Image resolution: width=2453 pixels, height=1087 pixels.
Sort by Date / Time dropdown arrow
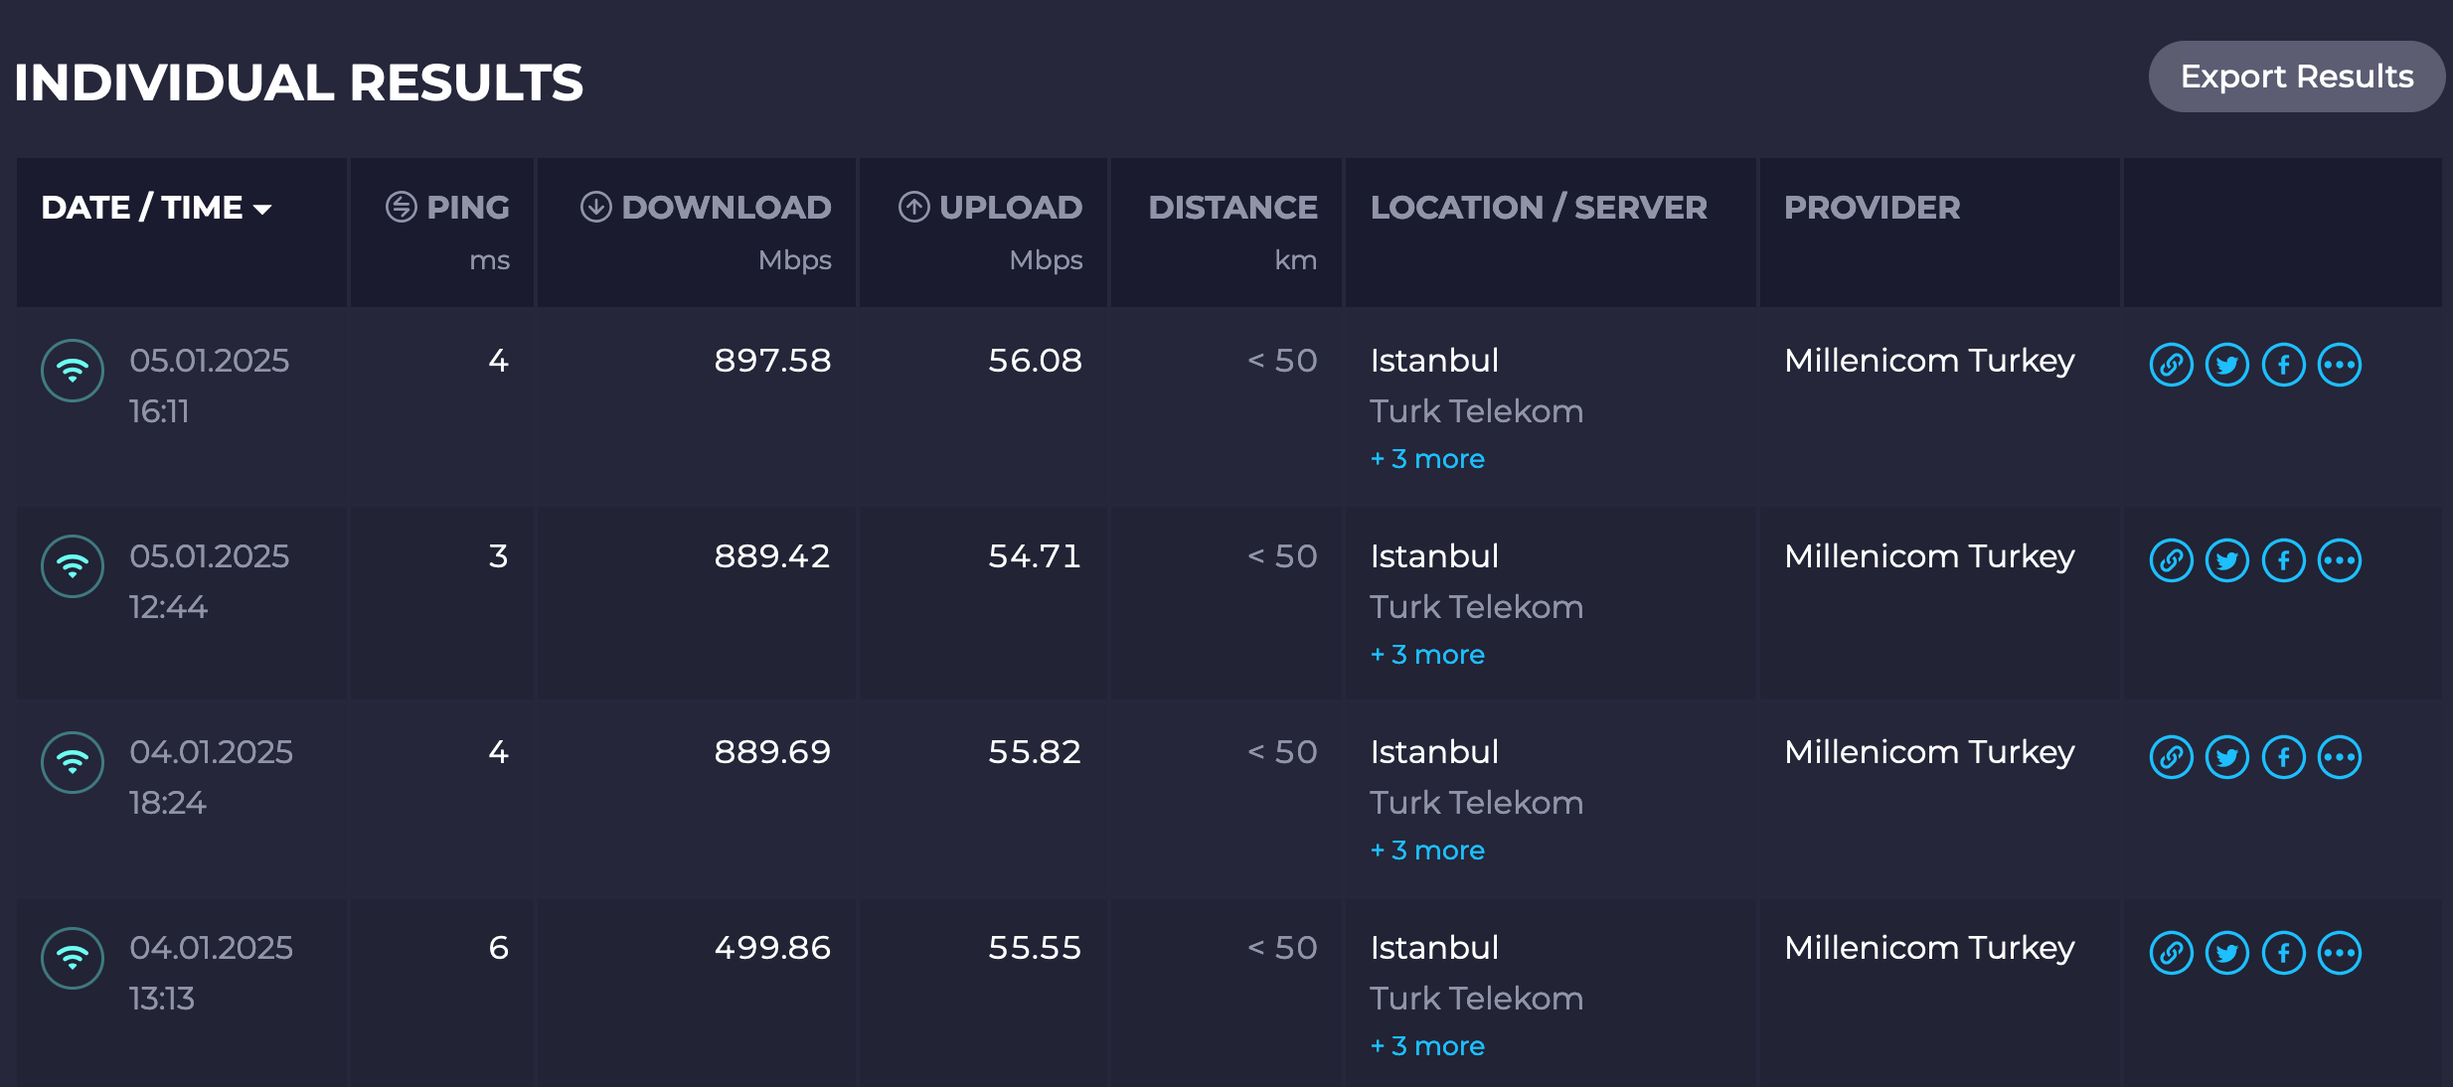click(x=262, y=210)
